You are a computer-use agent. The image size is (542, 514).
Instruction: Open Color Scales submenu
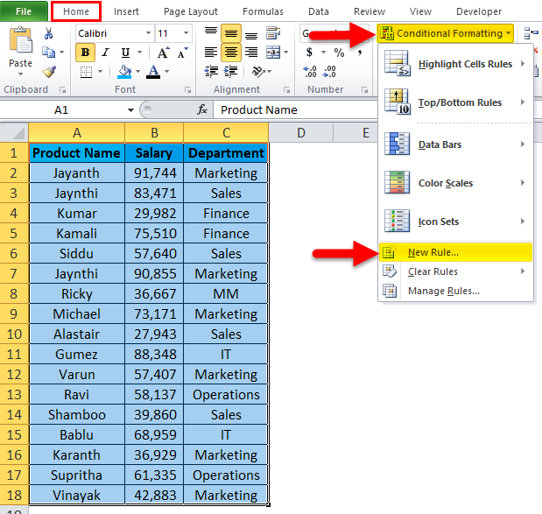tap(455, 182)
